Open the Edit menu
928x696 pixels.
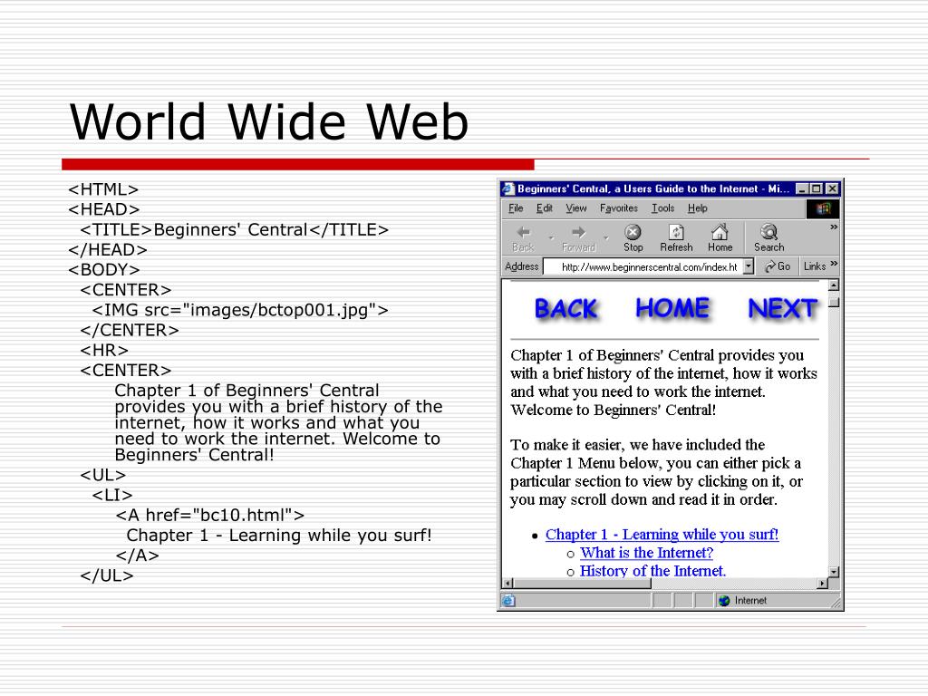pyautogui.click(x=545, y=208)
